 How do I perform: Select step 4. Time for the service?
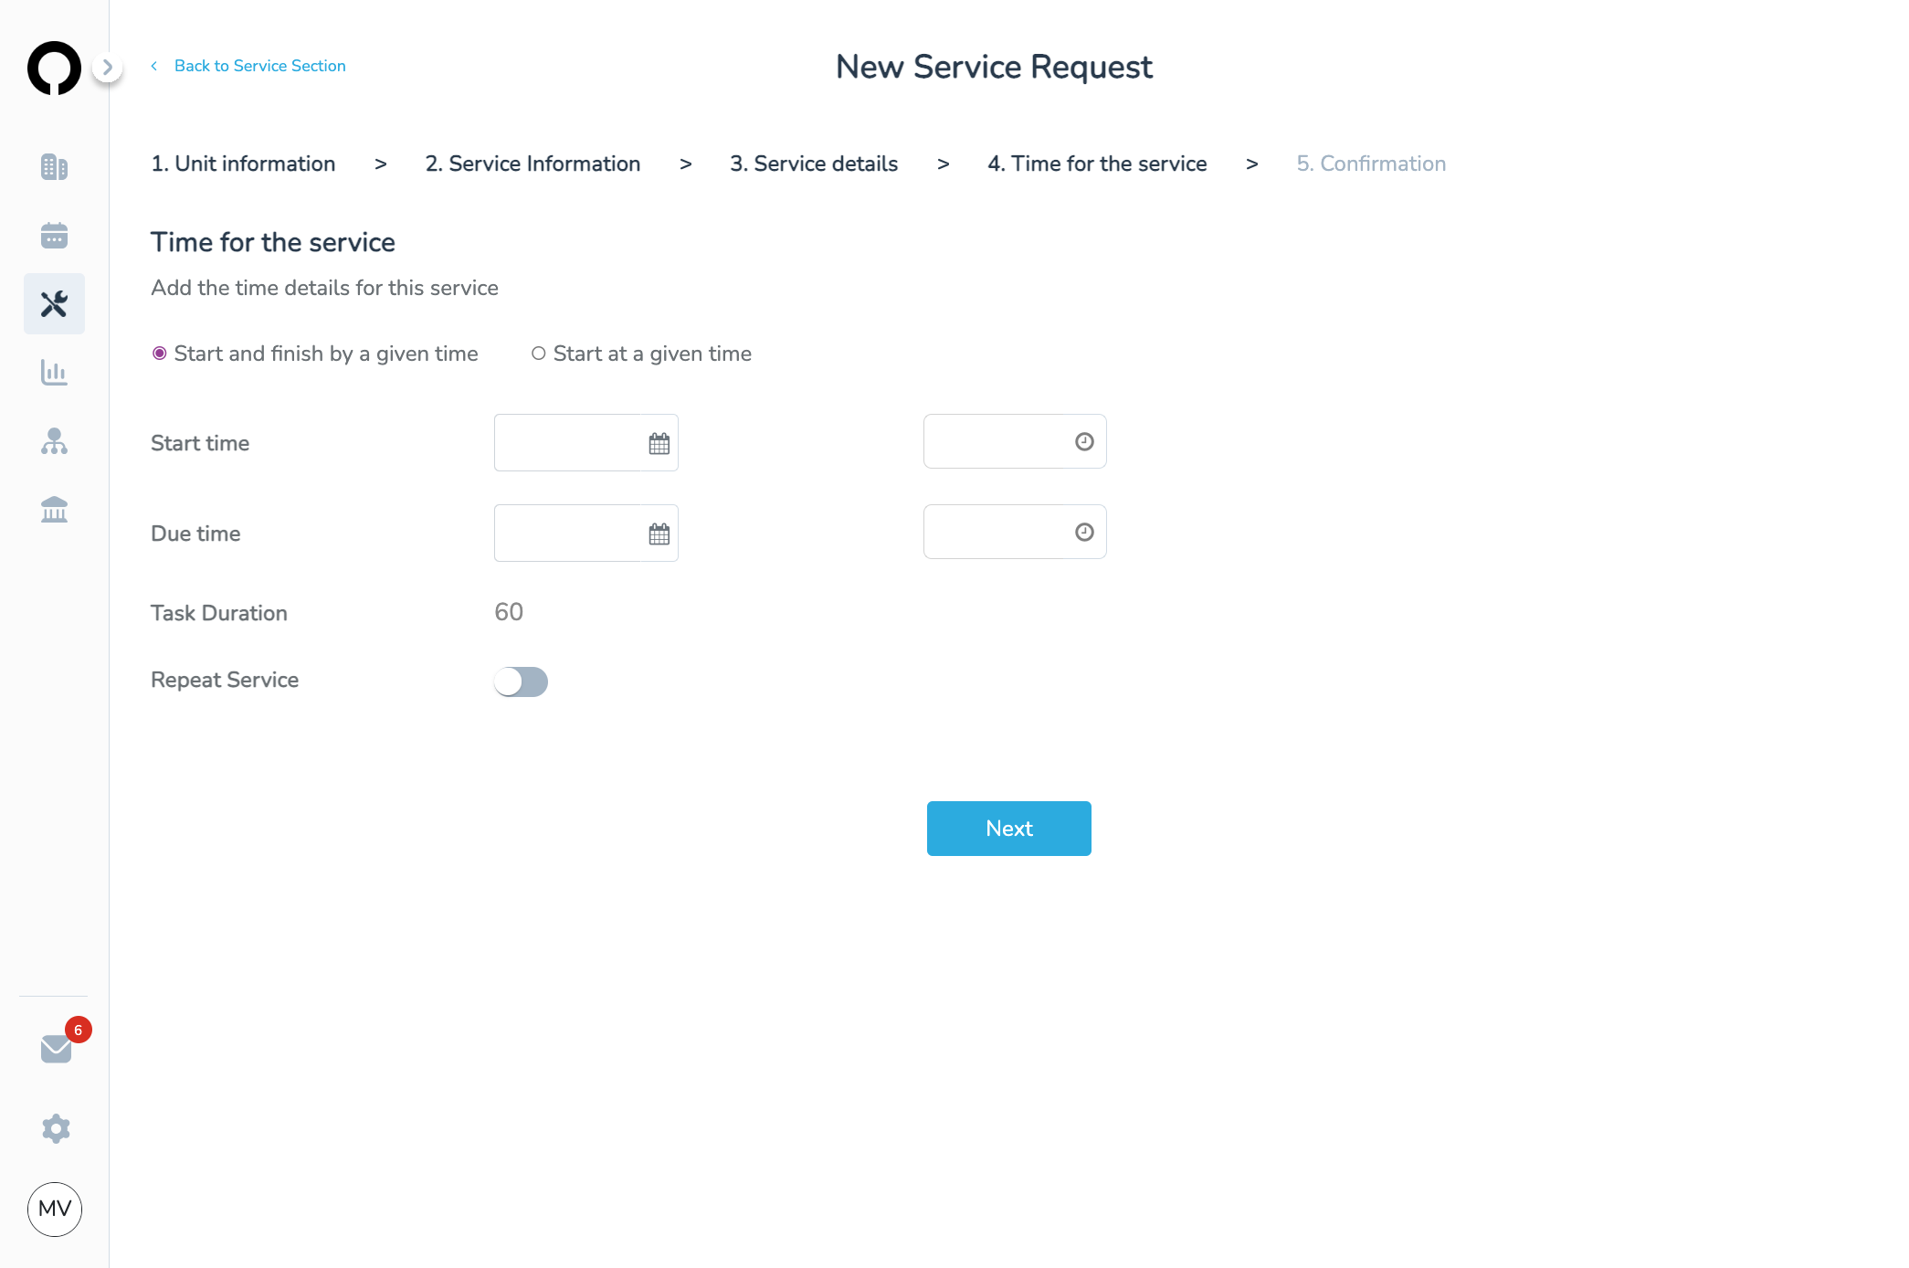(1097, 164)
